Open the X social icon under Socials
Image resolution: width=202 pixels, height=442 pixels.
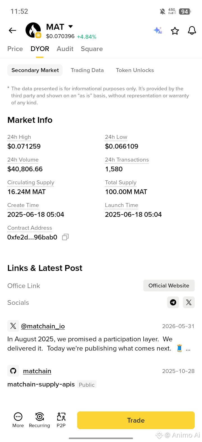click(189, 302)
